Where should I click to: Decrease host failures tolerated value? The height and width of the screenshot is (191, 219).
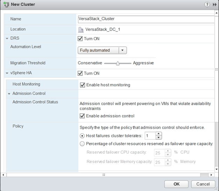pos(158,138)
